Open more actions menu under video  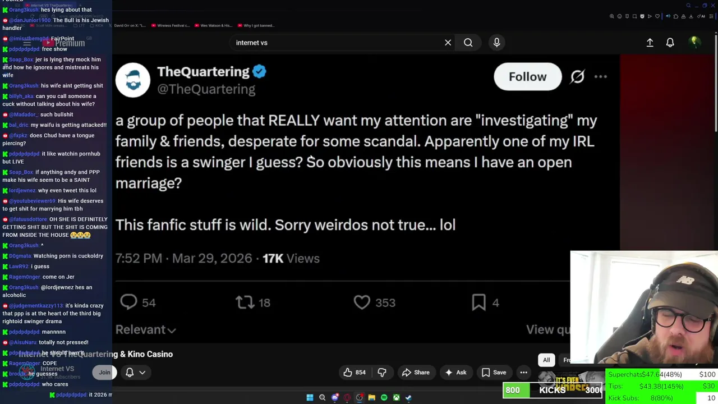coord(523,372)
